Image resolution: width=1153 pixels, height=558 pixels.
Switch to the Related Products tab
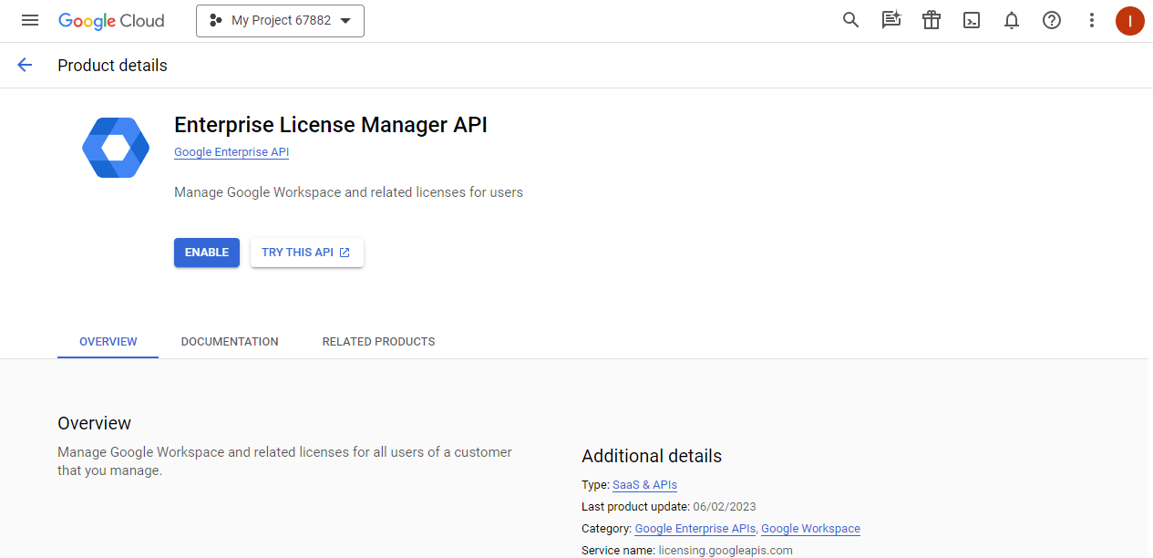tap(378, 342)
